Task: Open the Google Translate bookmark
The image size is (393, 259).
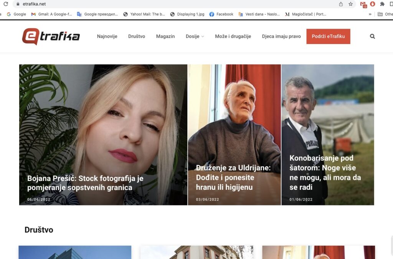Action: pos(97,14)
